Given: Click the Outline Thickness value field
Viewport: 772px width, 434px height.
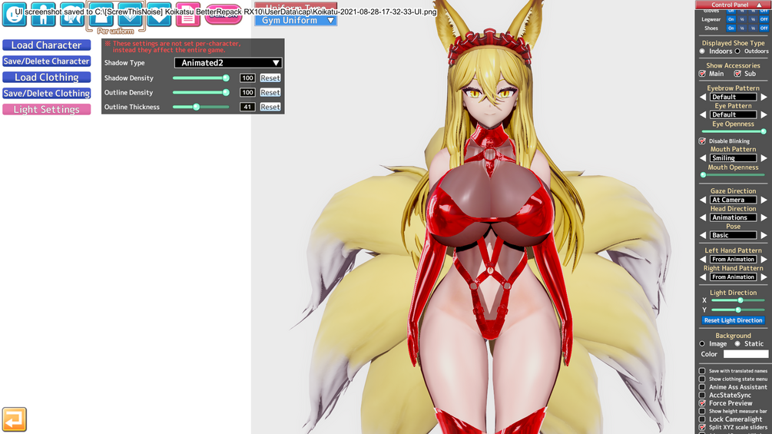Looking at the screenshot, I should point(247,107).
